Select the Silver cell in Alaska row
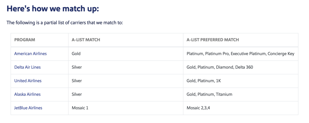Viewport: 309px width, 123px height. pos(77,94)
